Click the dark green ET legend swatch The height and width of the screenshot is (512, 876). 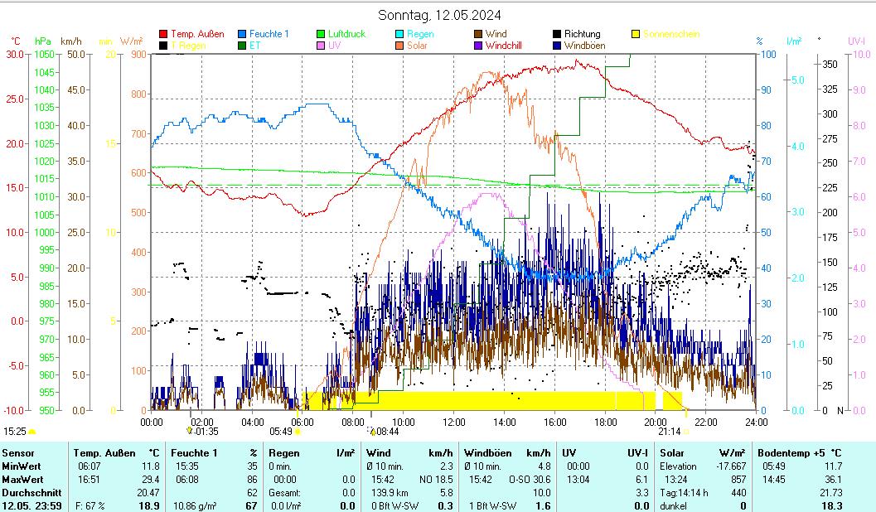point(242,46)
